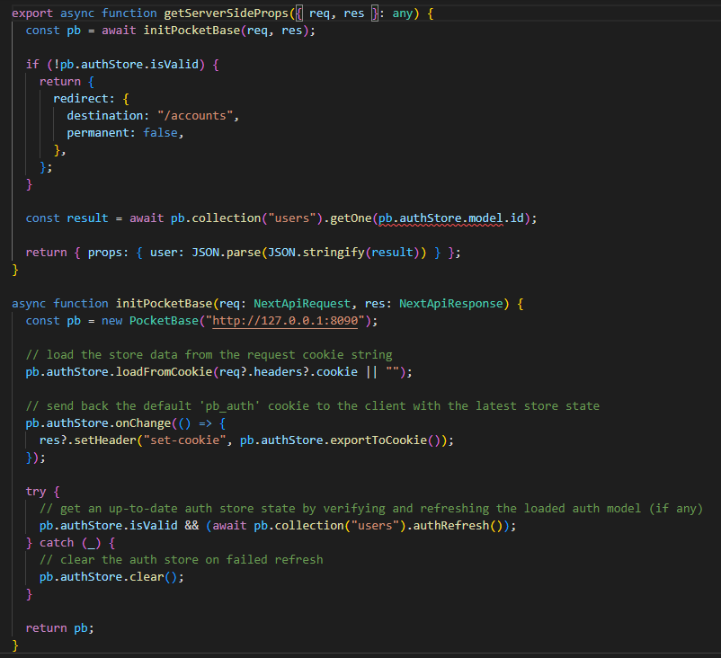Click the 'export' keyword at top

32,13
